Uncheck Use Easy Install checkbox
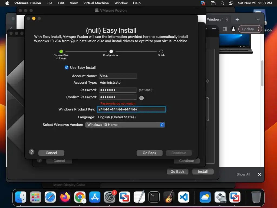The height and width of the screenshot is (208, 277). [67, 67]
